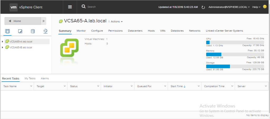Open Initiator column dropdown

pyautogui.click(x=132, y=86)
